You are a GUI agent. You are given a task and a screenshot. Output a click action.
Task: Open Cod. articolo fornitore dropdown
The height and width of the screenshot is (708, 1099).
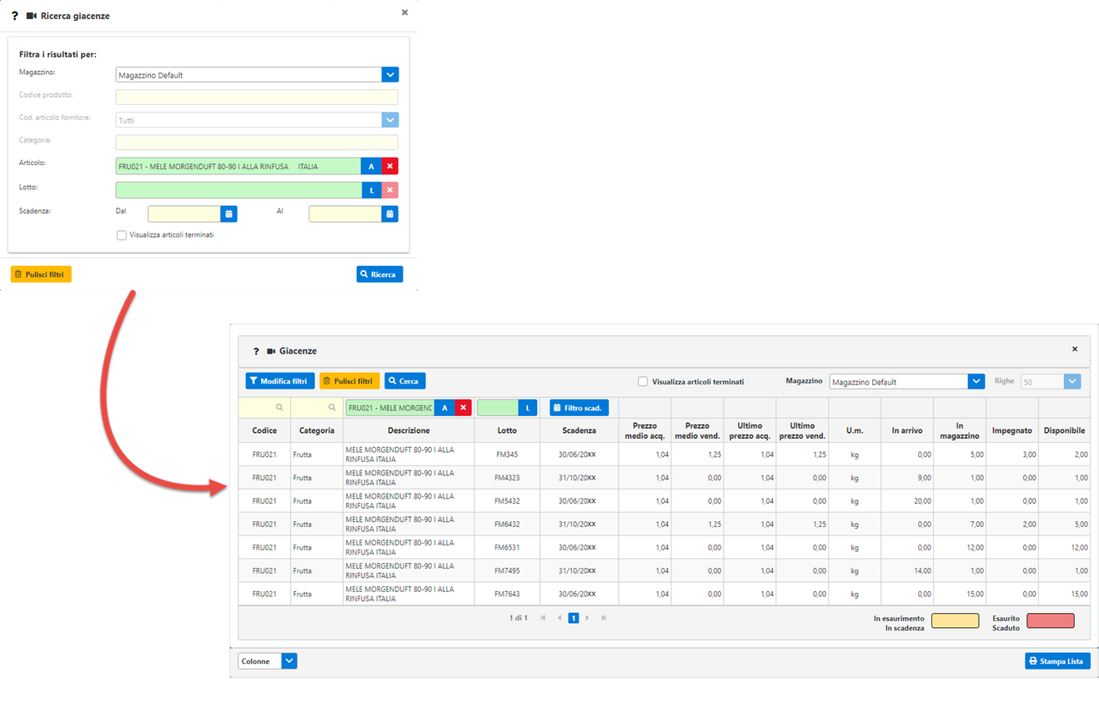point(390,120)
